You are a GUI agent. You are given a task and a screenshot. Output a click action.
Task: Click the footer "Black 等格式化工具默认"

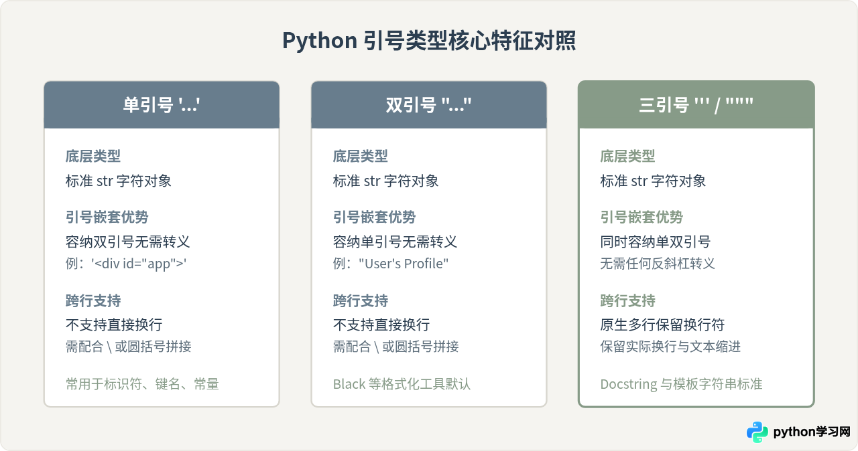[x=402, y=384]
